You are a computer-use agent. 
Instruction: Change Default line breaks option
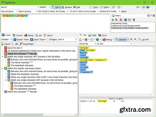[110, 11]
